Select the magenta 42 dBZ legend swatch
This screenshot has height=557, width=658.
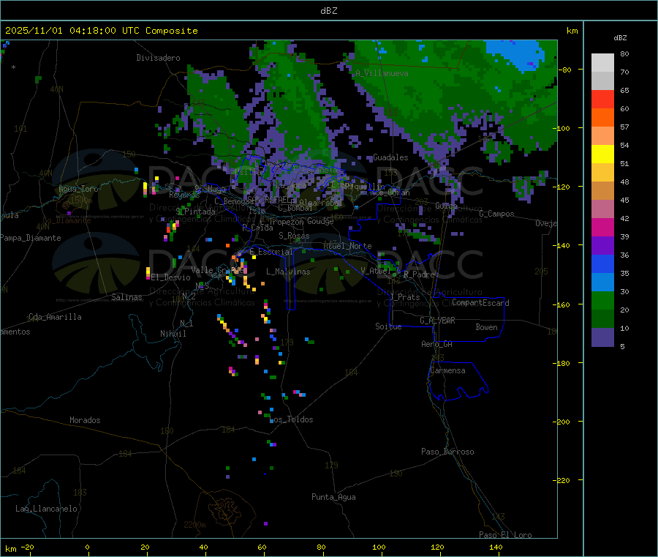point(602,227)
